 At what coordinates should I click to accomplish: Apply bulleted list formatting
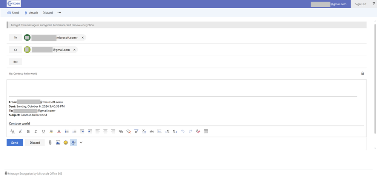(x=67, y=131)
